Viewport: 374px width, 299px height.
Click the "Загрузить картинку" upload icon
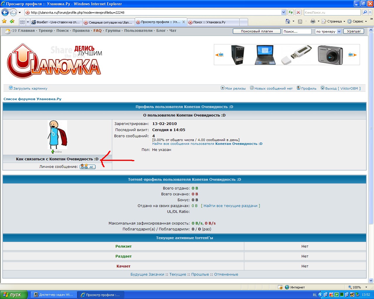[x=11, y=88]
